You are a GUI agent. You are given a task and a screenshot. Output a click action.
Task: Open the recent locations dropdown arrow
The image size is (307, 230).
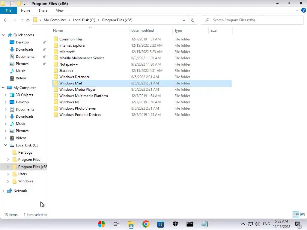22,20
